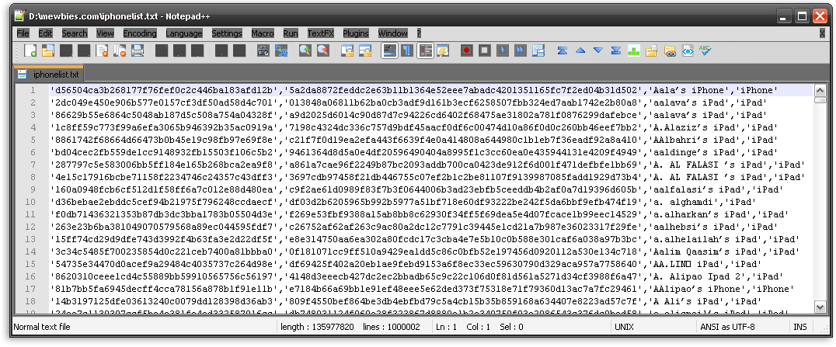This screenshot has width=836, height=347.
Task: Jump to first difference hourglass-shaped icon
Action: (562, 50)
